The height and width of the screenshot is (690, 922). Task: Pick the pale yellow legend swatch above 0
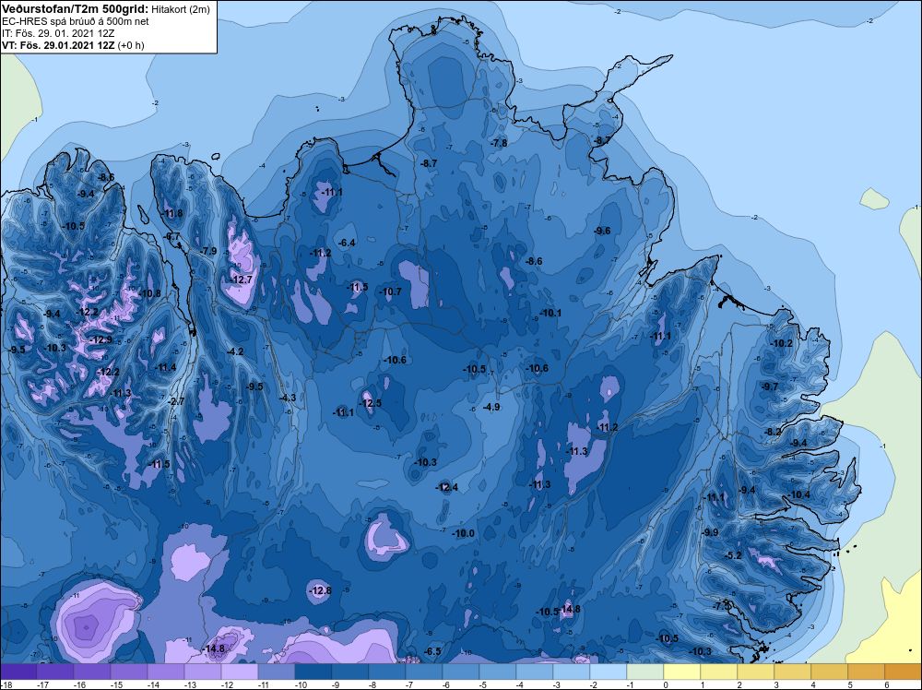tap(682, 672)
